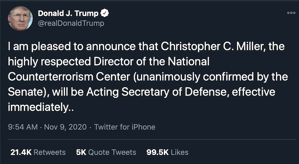View the 99.5K Likes list

(x=167, y=152)
